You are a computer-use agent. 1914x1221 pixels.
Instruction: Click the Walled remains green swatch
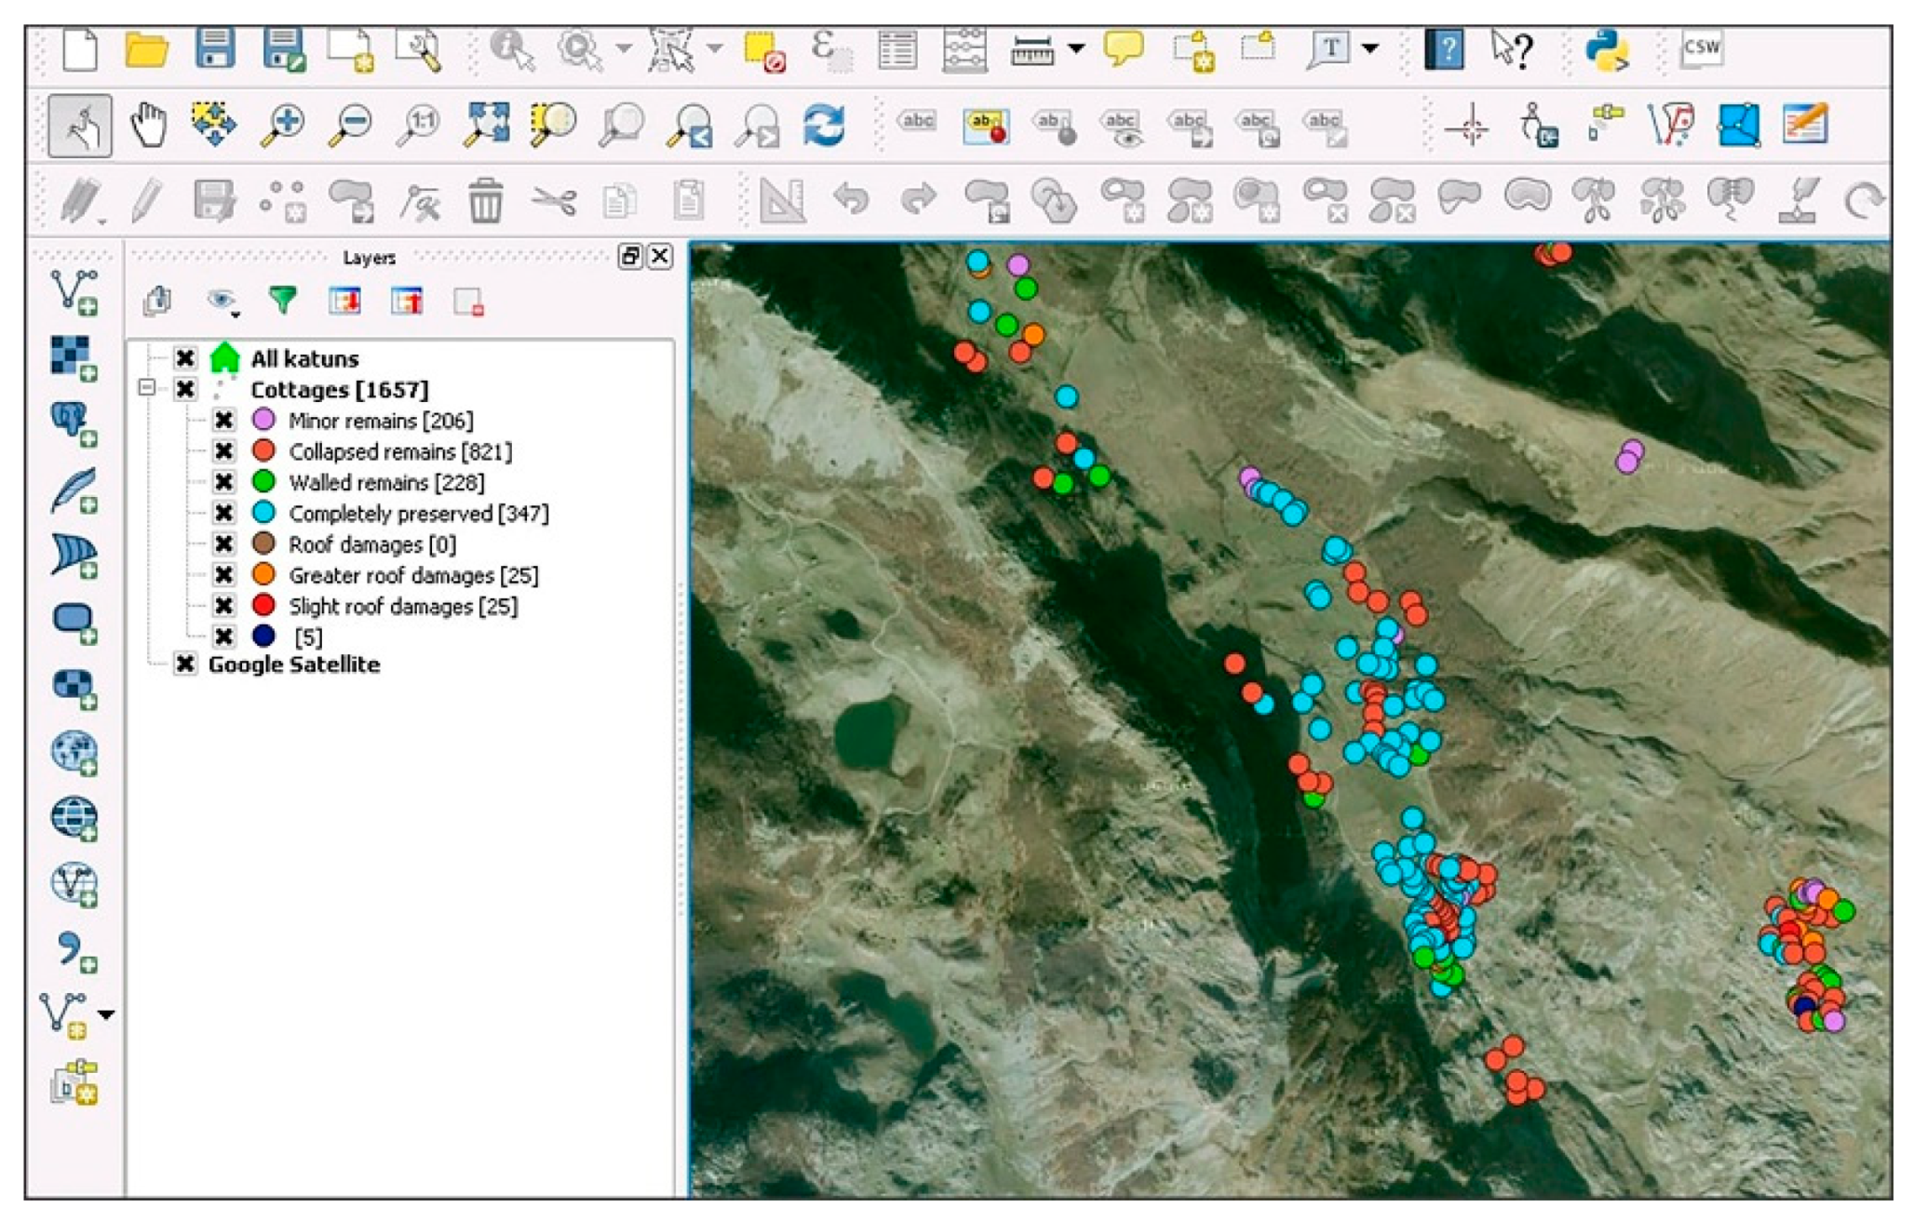pyautogui.click(x=263, y=482)
